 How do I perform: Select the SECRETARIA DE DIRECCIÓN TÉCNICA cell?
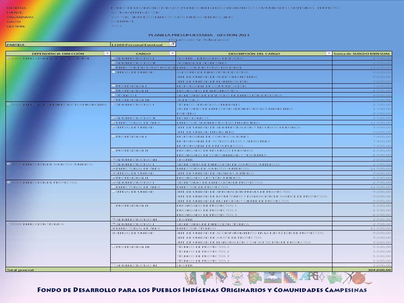[x=254, y=224]
